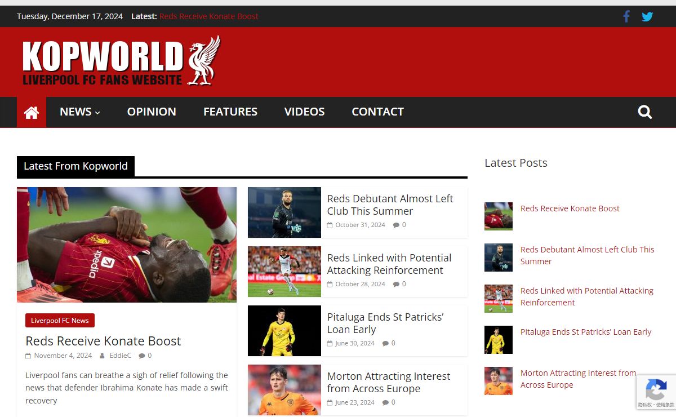Click comment icon for Morton Attracting Interest article

[x=385, y=402]
